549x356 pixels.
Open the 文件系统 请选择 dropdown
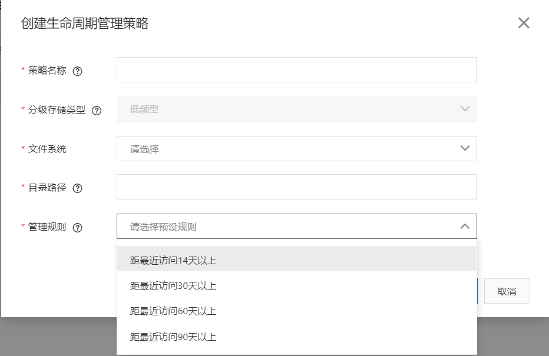[x=296, y=149]
